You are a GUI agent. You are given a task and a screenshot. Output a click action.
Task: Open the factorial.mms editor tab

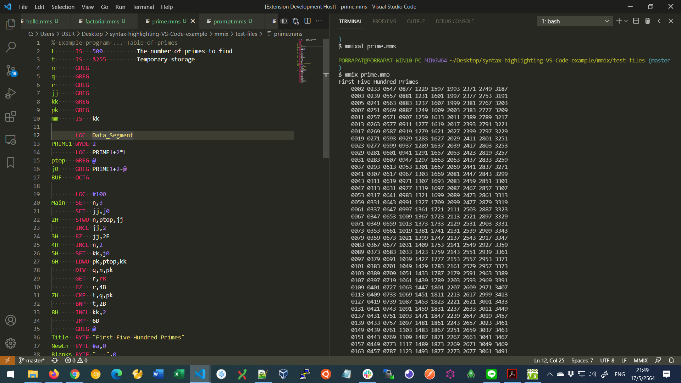pyautogui.click(x=102, y=21)
